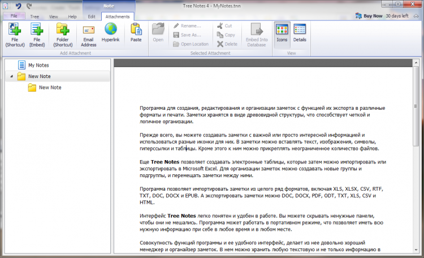
Task: Cut the selected attachment
Action: click(224, 25)
